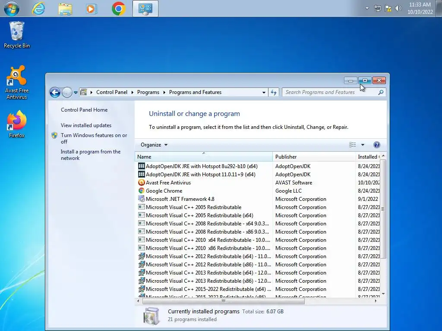Select the Recycle Bin desktop icon
Image resolution: width=442 pixels, height=331 pixels.
point(17,35)
